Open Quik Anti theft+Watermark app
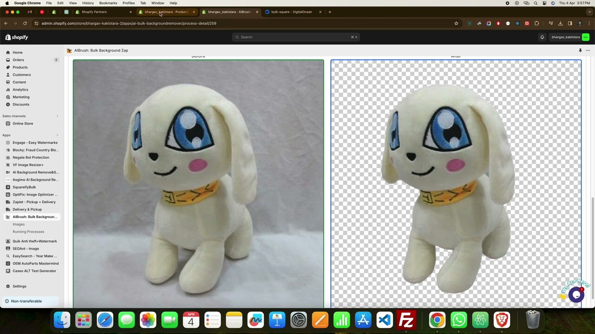 point(34,241)
